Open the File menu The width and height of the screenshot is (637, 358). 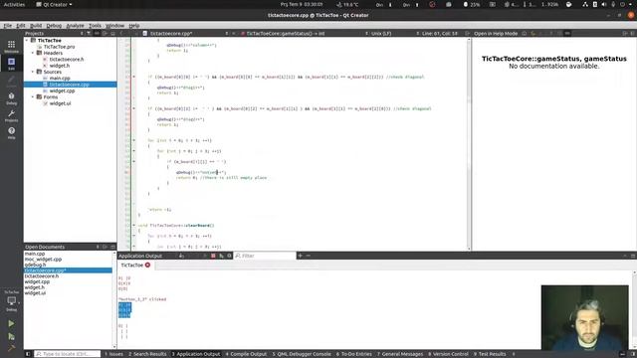(x=8, y=26)
